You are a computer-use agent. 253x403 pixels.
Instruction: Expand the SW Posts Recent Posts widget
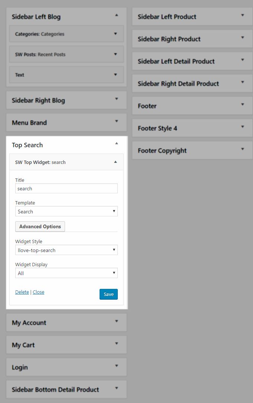point(66,54)
